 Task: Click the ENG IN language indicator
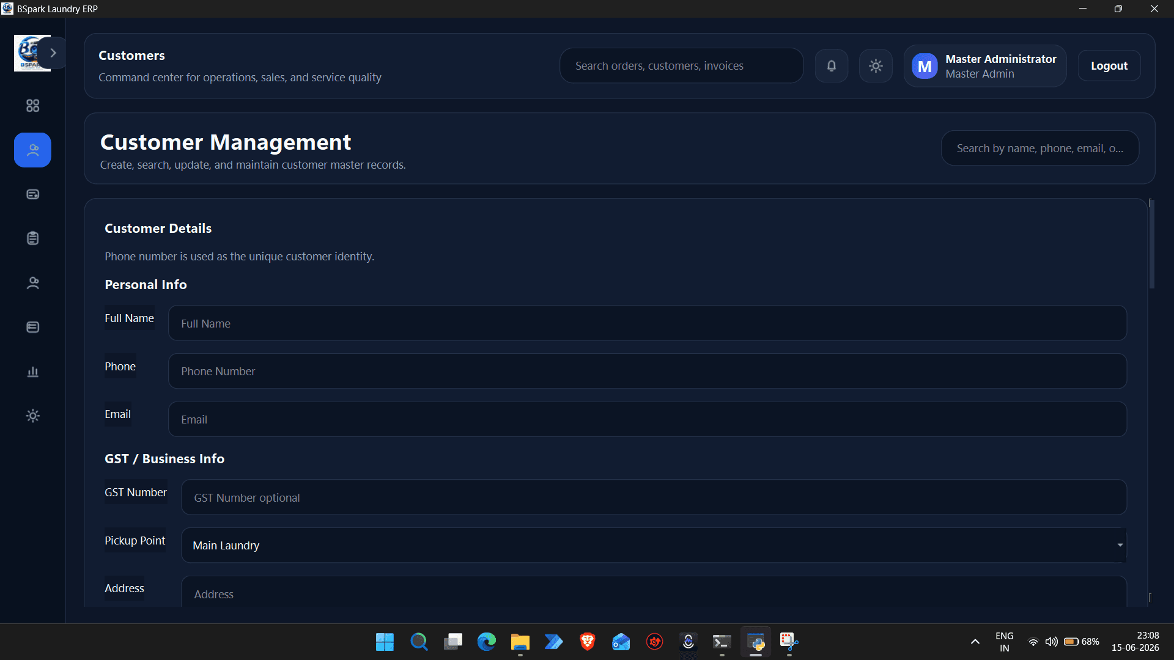[1005, 642]
